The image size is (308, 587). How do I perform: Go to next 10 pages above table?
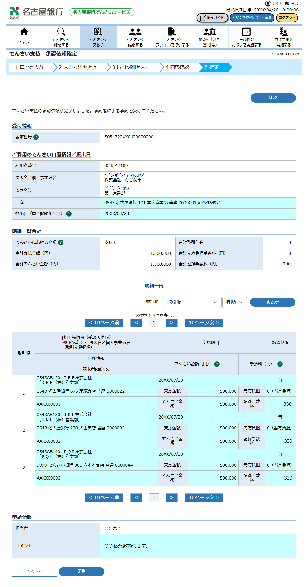(204, 323)
